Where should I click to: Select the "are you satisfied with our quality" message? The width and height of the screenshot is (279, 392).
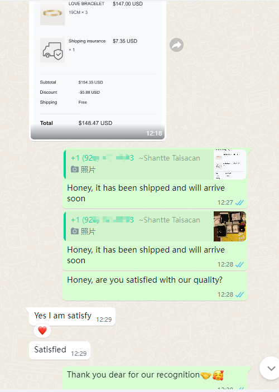155,286
